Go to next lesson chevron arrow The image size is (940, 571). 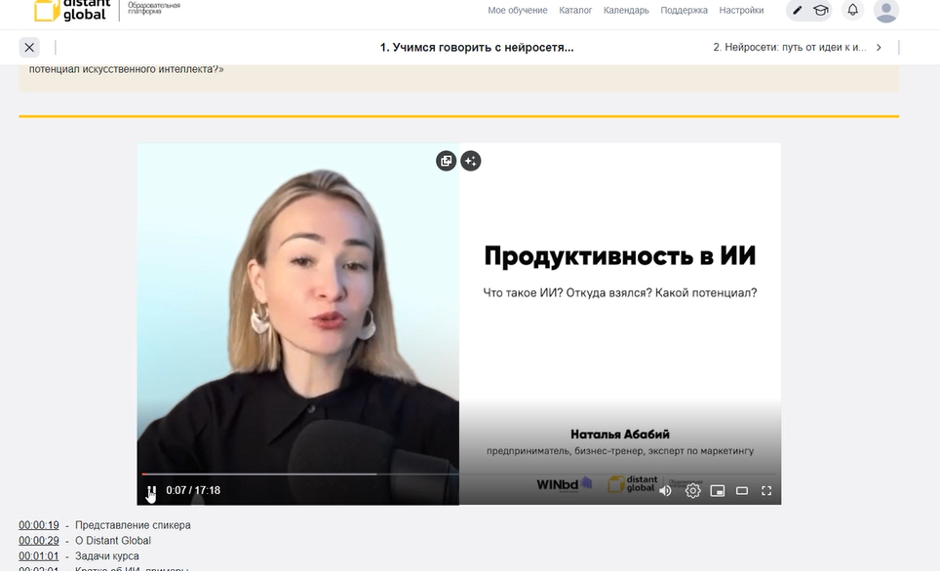[879, 48]
